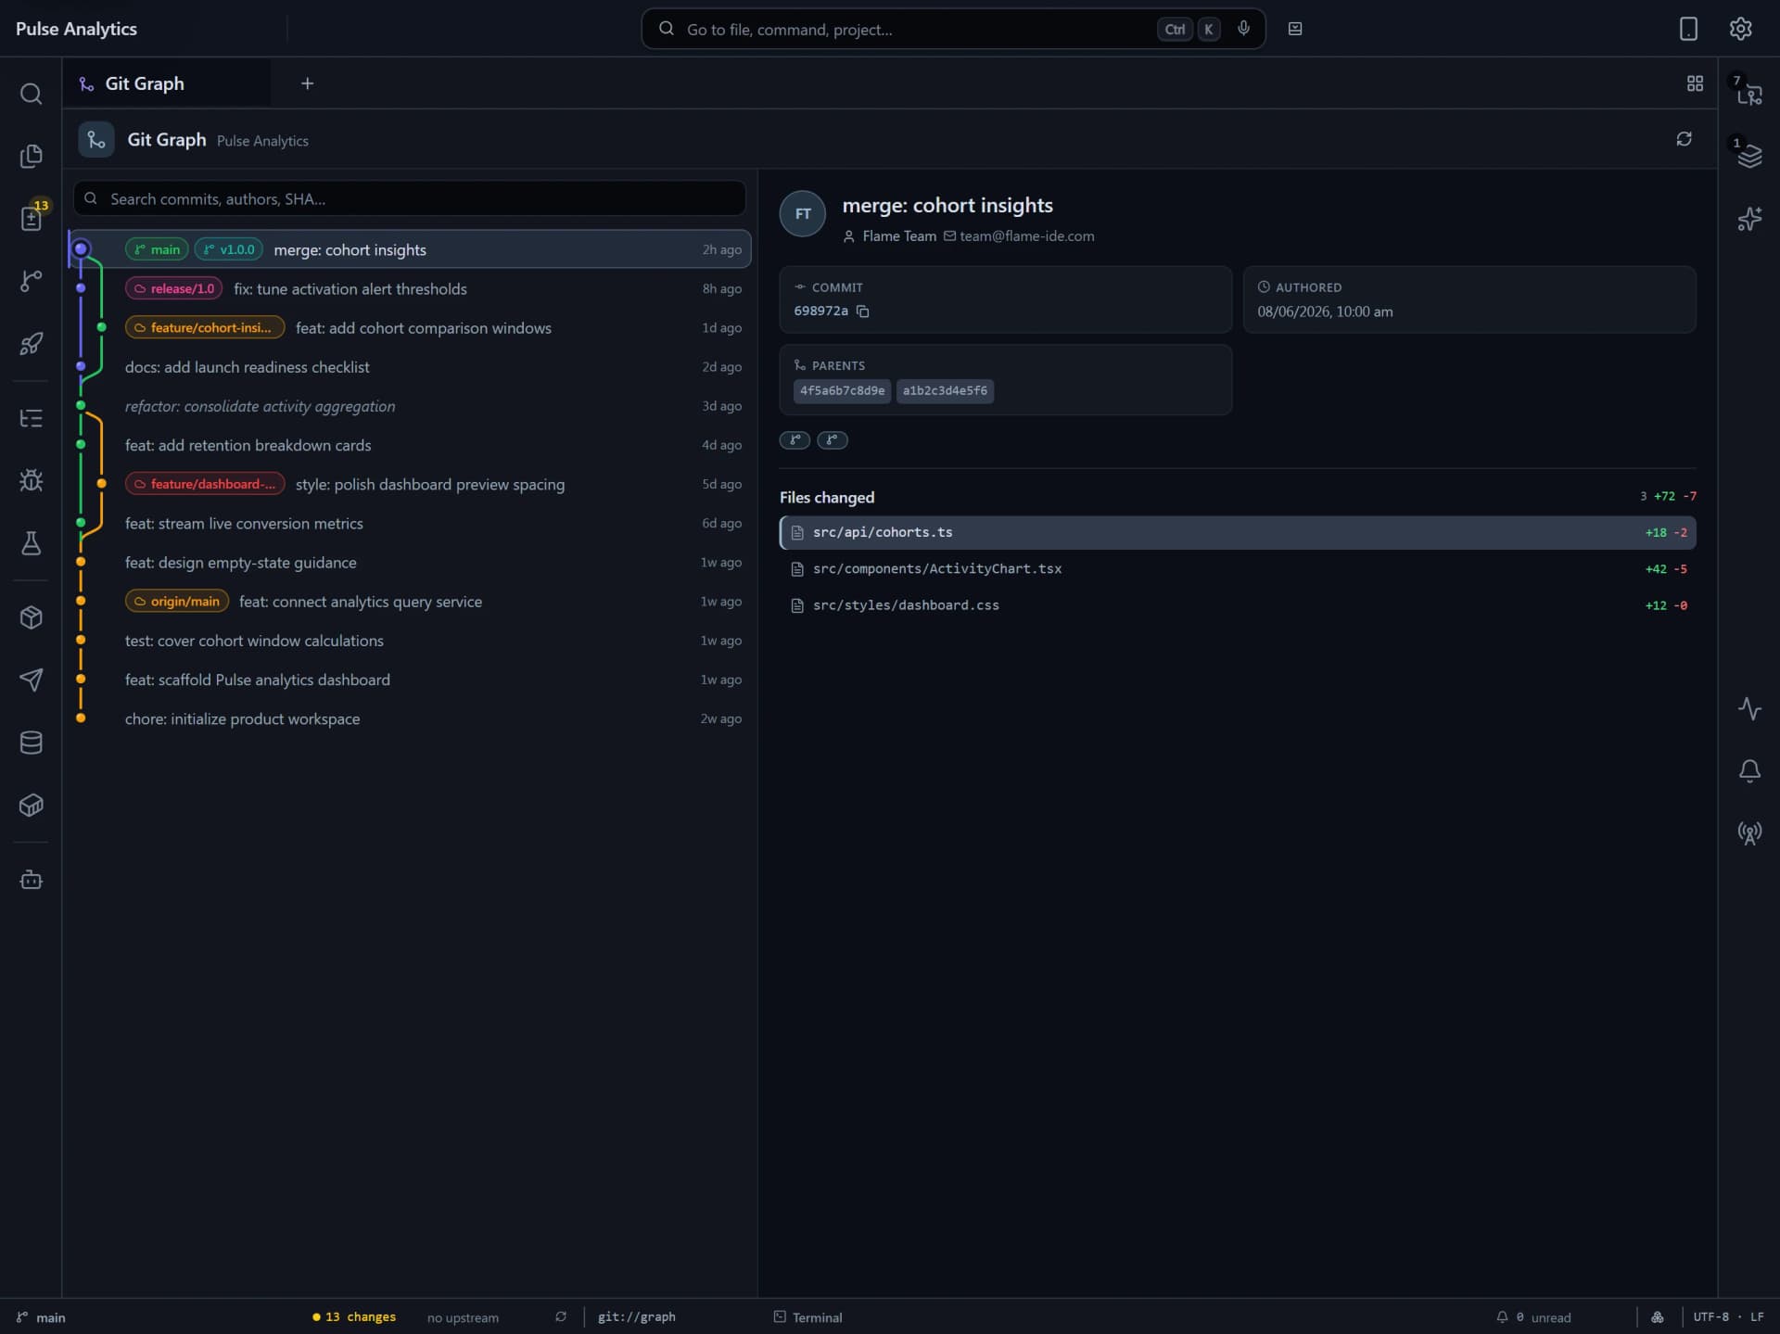This screenshot has width=1780, height=1334.
Task: Open changed file src/api/cohorts.ts
Action: [x=1238, y=532]
